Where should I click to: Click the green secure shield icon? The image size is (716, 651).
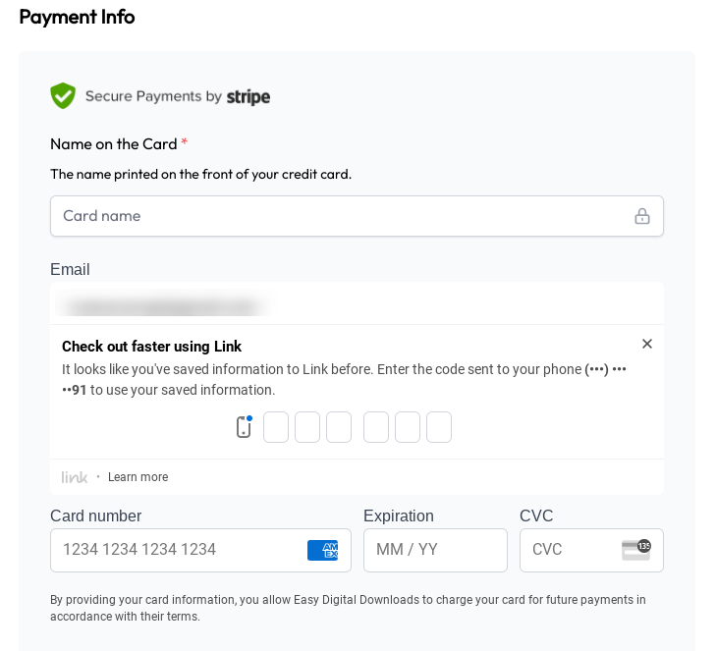point(63,96)
